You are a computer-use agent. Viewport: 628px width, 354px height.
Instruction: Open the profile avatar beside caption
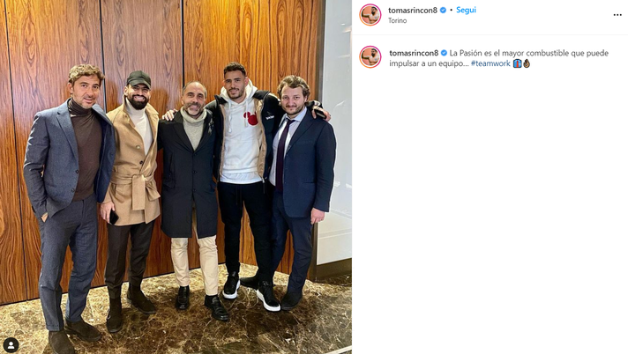(370, 57)
